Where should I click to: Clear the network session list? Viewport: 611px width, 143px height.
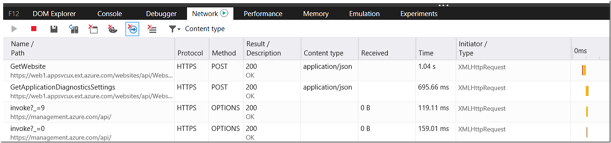click(152, 29)
